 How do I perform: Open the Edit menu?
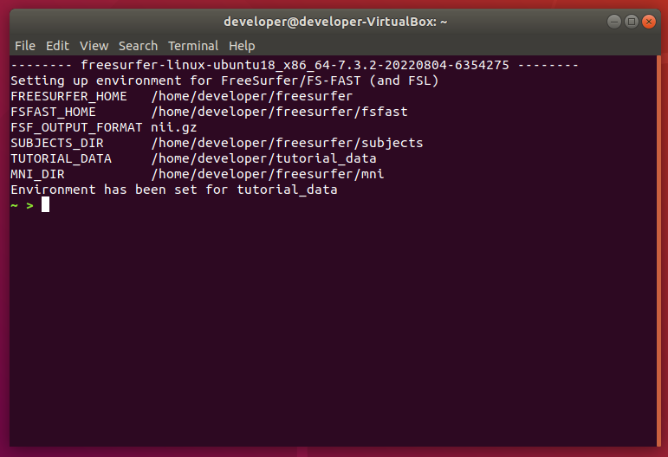pos(57,46)
